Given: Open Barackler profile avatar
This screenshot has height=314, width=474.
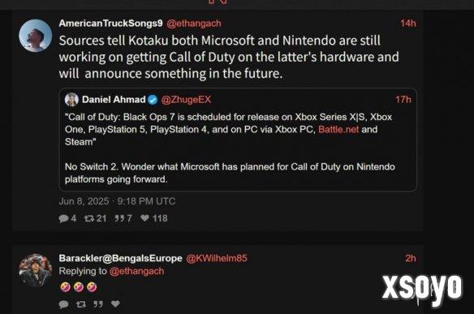Looking at the screenshot, I should (x=36, y=270).
